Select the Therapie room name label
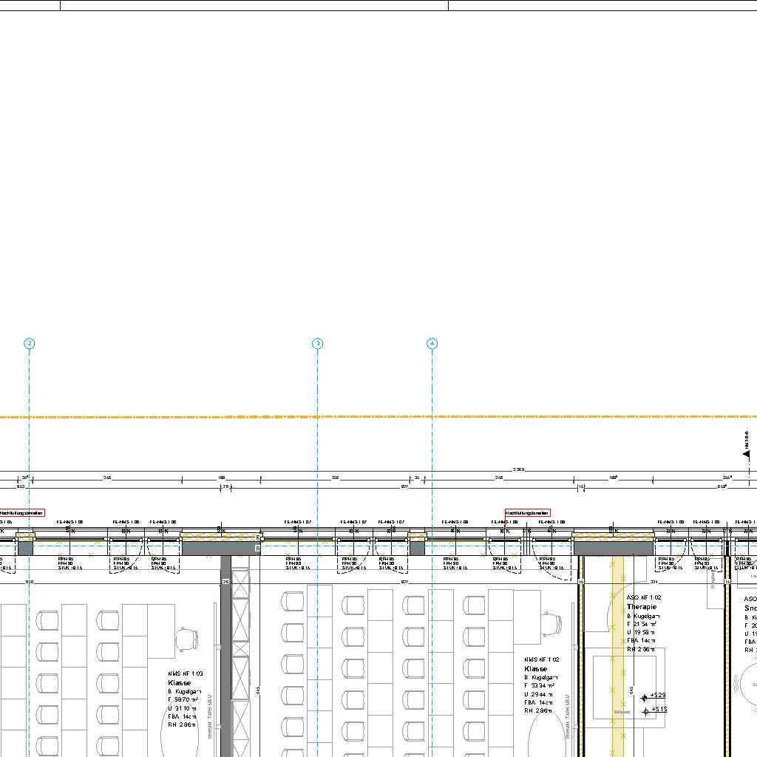757x757 pixels. [x=641, y=606]
